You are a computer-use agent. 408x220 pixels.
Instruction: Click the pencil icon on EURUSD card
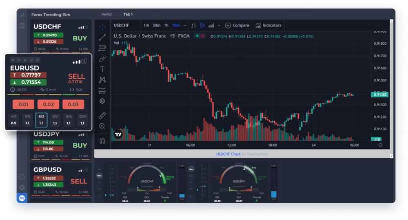point(38,60)
